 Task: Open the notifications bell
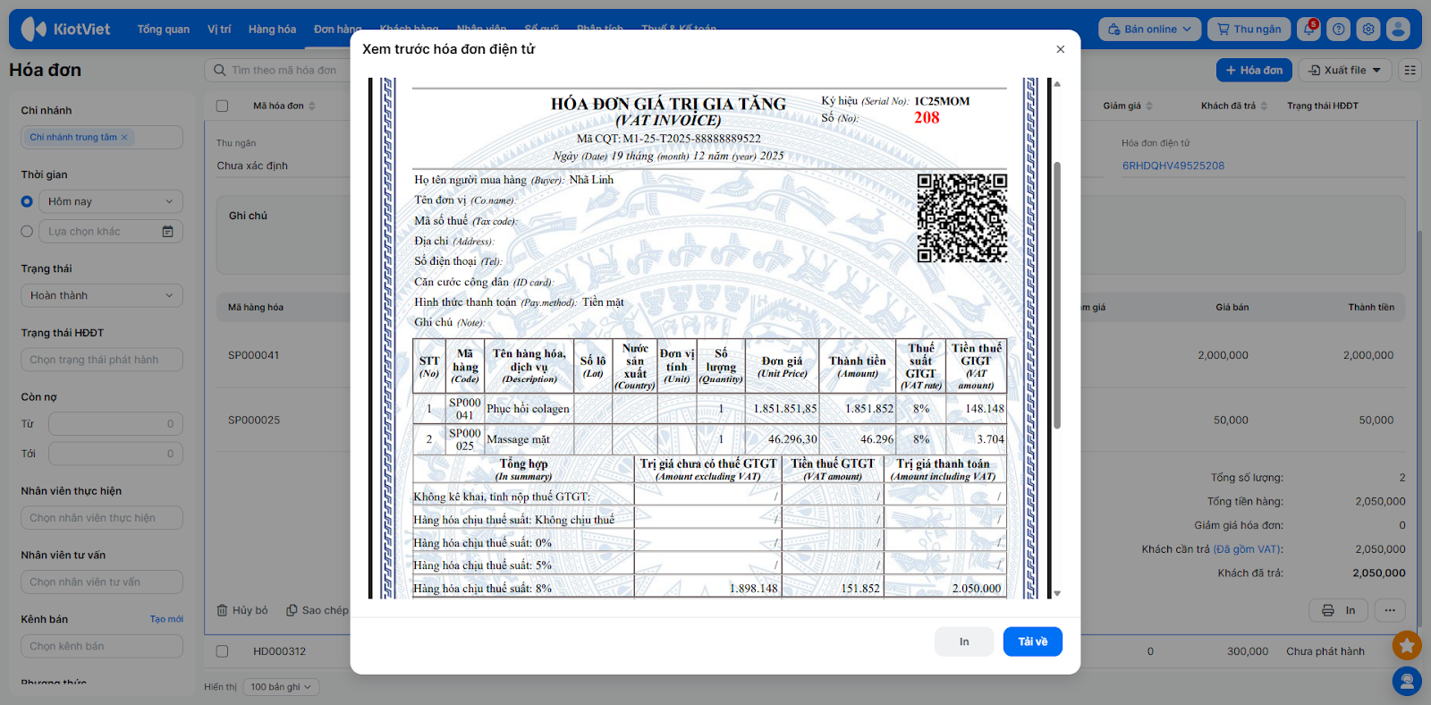coord(1309,29)
